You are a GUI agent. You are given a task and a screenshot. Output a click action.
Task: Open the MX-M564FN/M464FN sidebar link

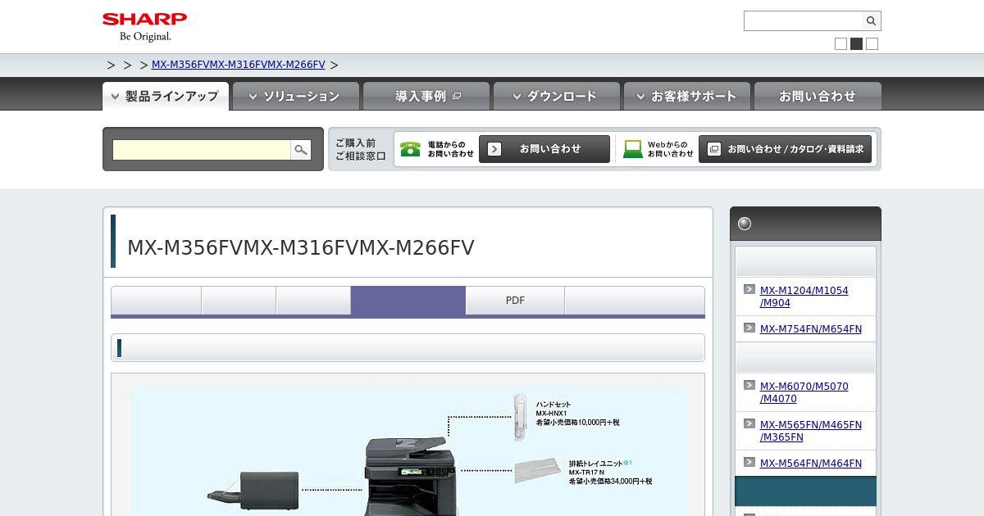point(811,464)
